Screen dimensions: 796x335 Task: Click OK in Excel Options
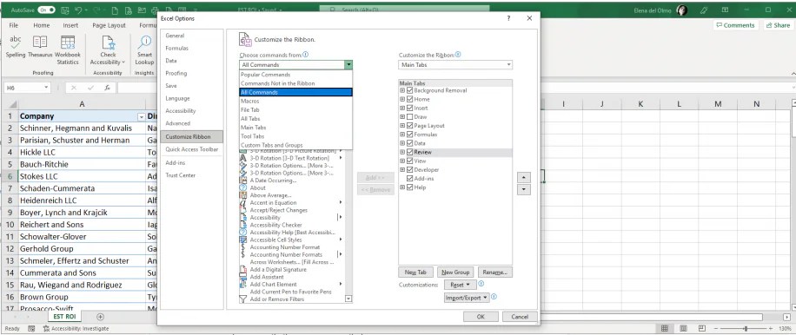click(x=481, y=317)
